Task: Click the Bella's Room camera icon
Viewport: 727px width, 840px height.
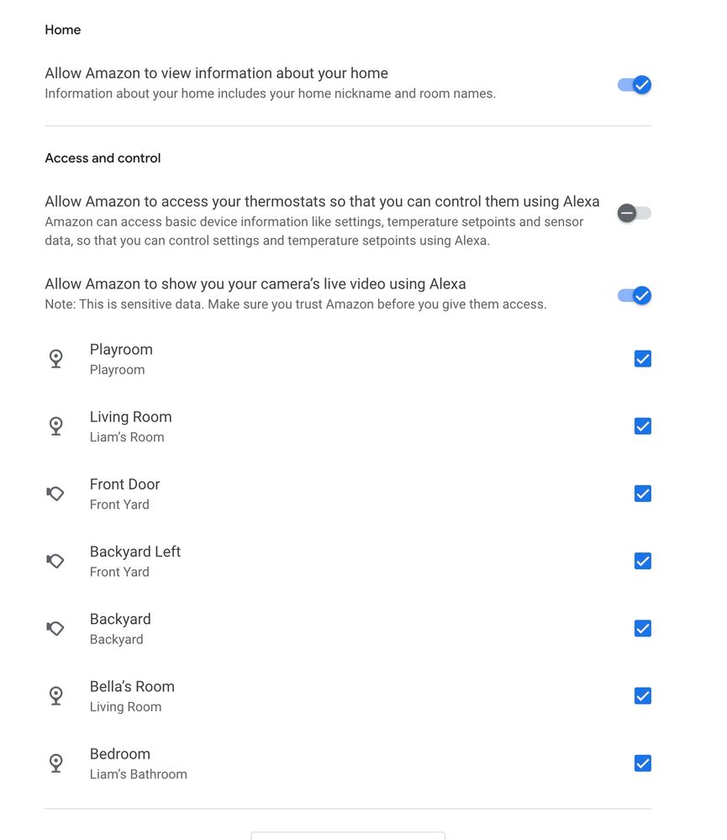Action: (55, 695)
